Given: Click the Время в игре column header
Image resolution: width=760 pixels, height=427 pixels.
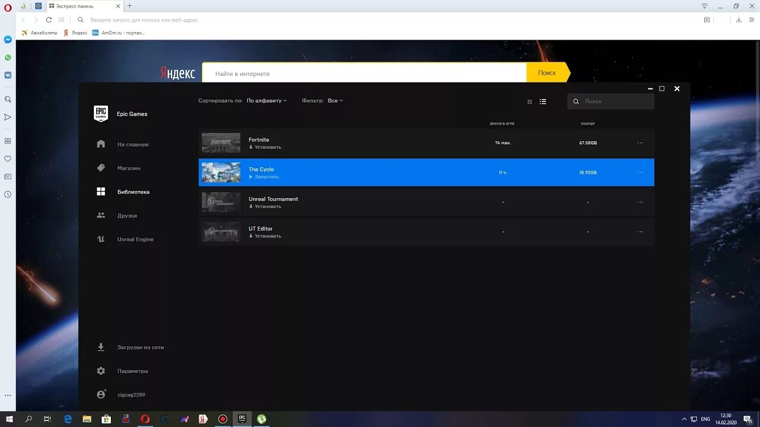Looking at the screenshot, I should click(502, 124).
